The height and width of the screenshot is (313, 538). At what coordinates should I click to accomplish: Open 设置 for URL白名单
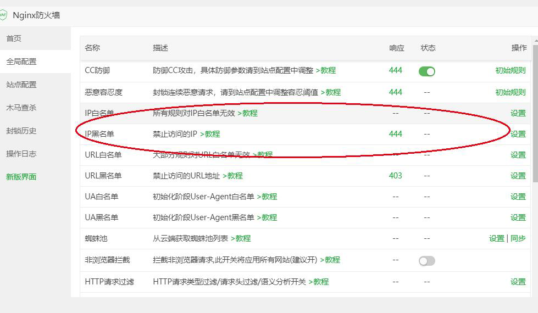pyautogui.click(x=518, y=155)
